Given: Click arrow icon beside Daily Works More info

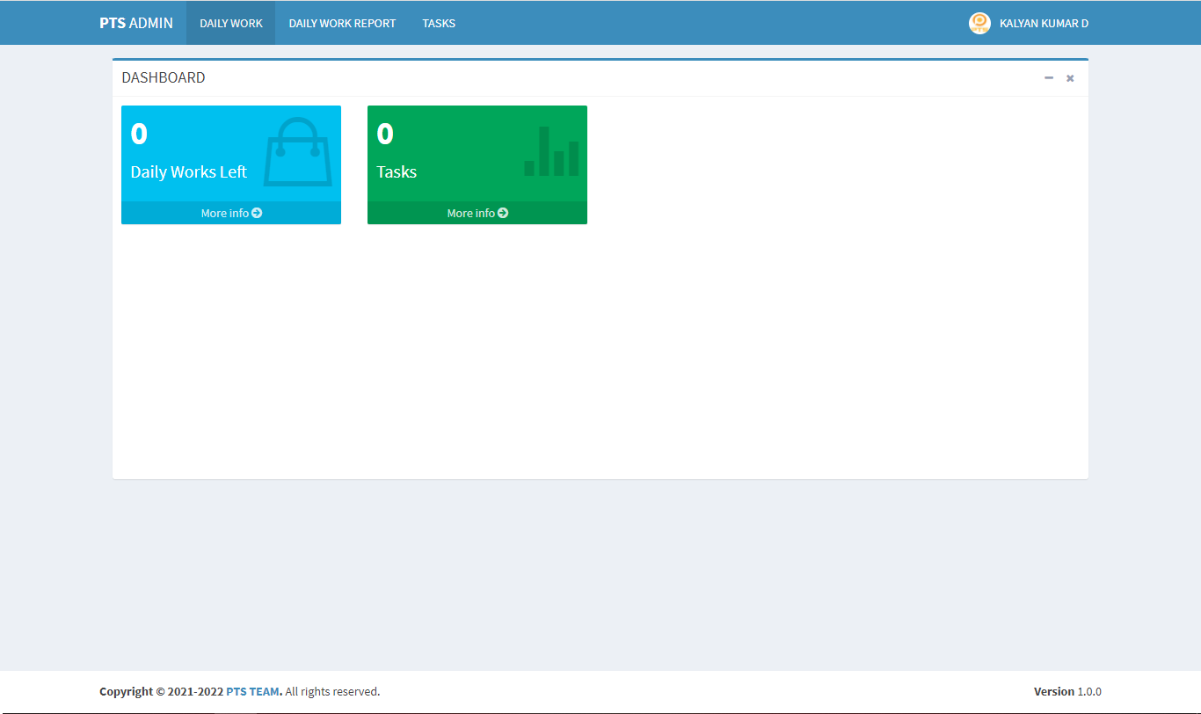Looking at the screenshot, I should (x=257, y=213).
